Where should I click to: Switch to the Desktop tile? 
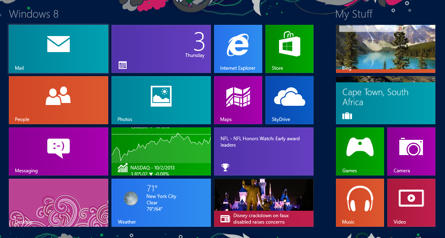coord(59,203)
